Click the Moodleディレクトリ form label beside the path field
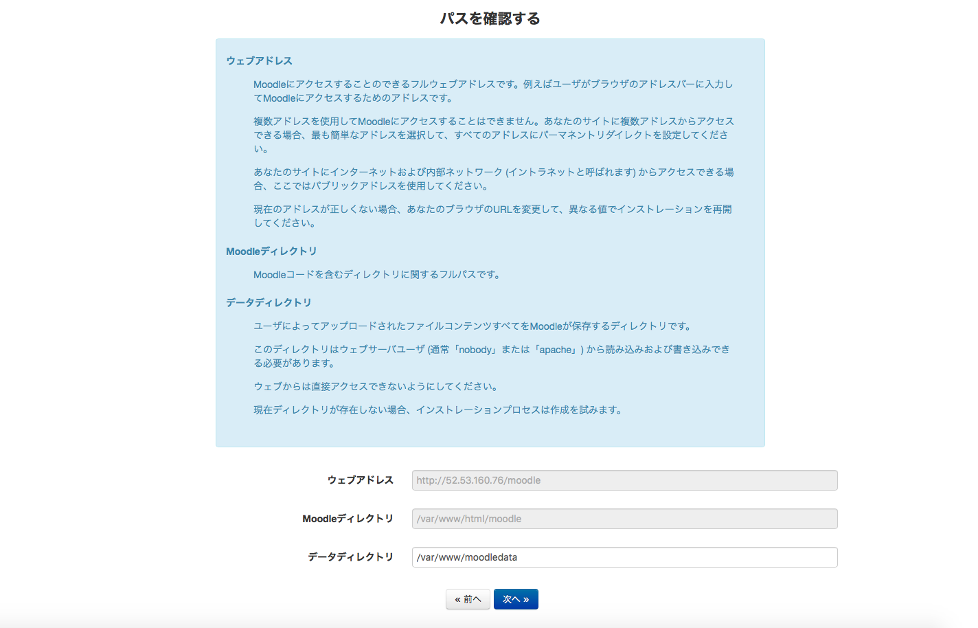 [x=348, y=519]
